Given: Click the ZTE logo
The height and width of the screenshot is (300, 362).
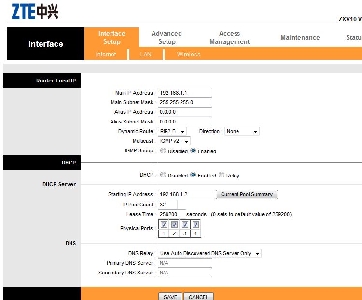Looking at the screenshot, I should pyautogui.click(x=35, y=12).
